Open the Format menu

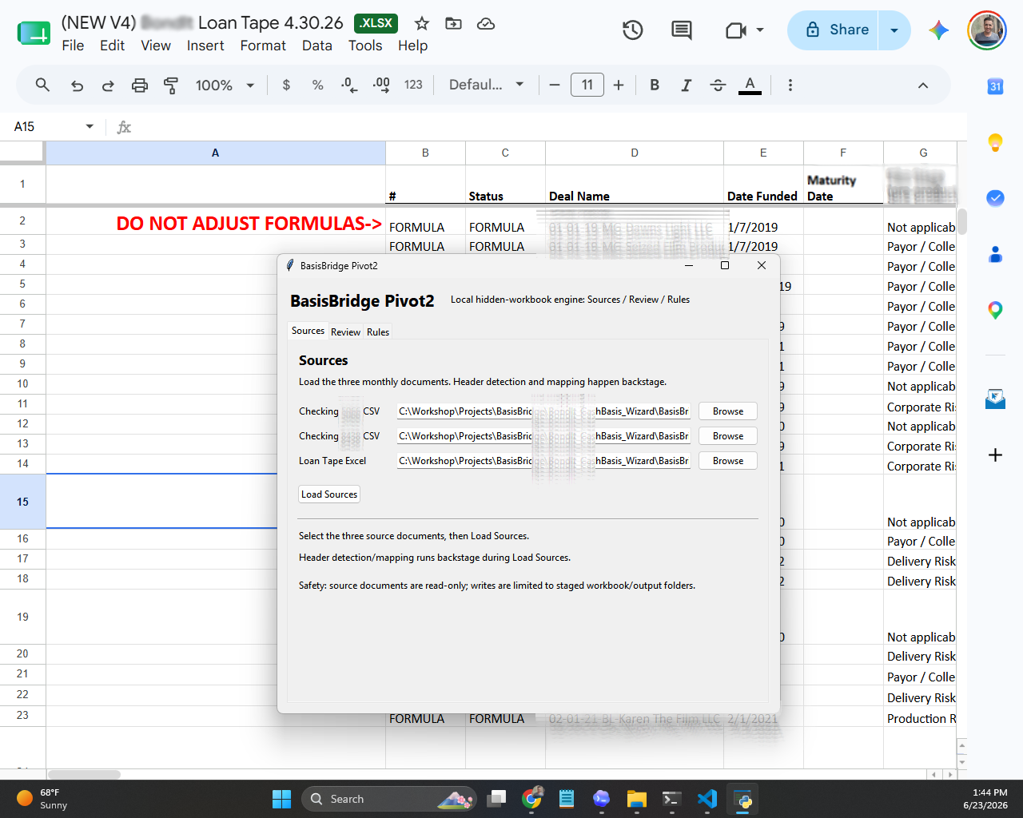coord(263,46)
